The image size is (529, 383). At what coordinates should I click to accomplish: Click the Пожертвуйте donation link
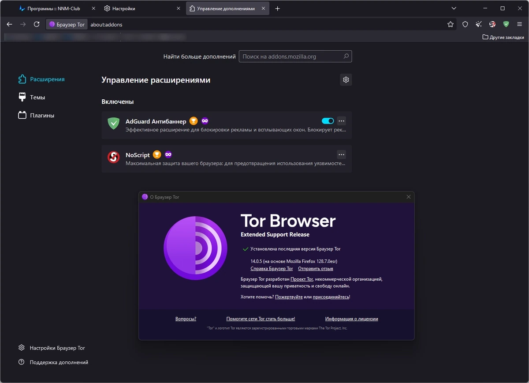point(289,297)
